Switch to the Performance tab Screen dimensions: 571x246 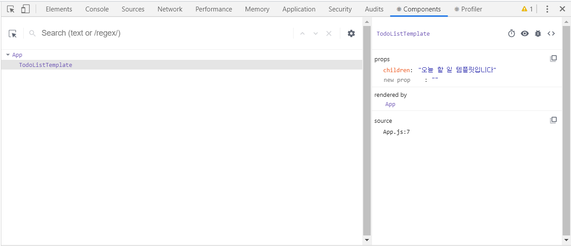click(214, 9)
